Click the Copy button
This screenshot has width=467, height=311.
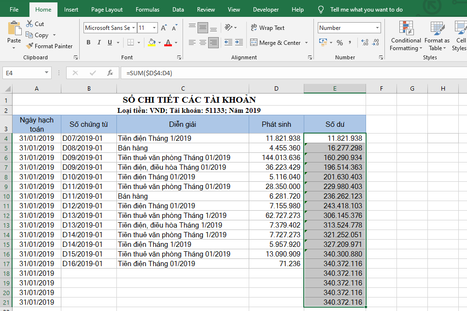[37, 35]
